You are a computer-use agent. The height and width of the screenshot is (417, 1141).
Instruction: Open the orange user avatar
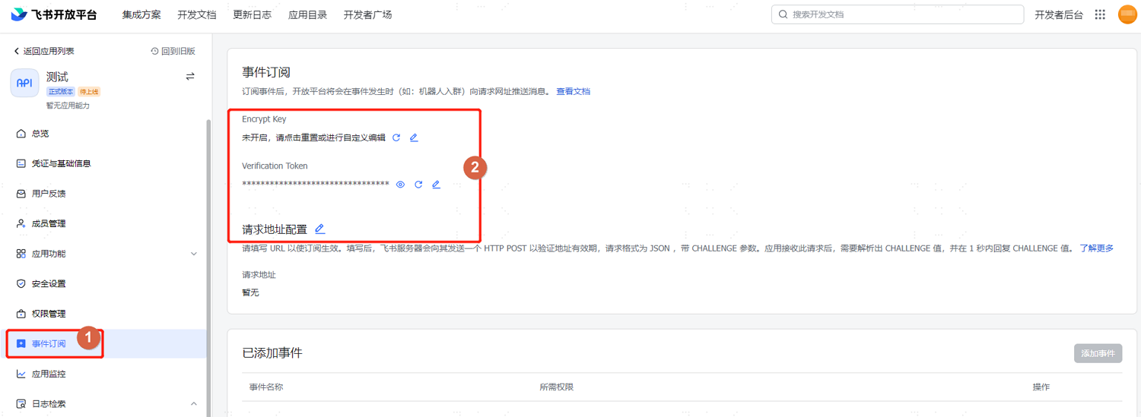[x=1128, y=14]
